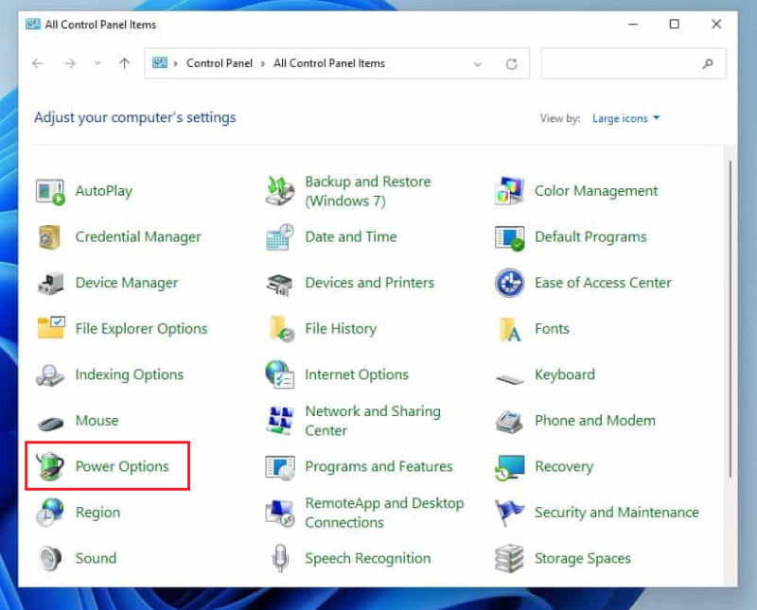The image size is (757, 610).
Task: Navigate to Control Panel via breadcrumb
Action: pos(220,63)
